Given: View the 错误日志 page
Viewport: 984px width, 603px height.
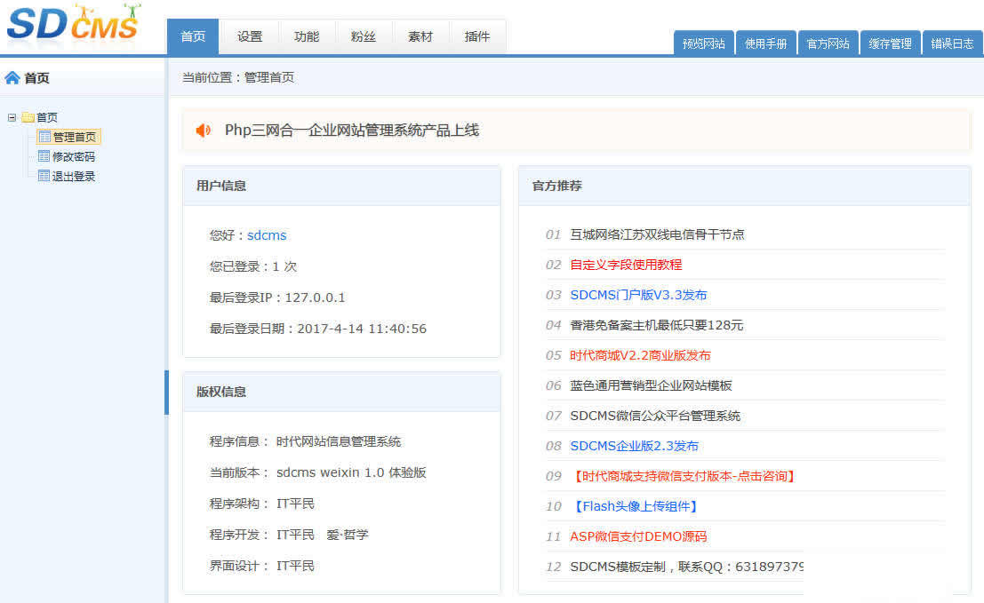Looking at the screenshot, I should (952, 44).
